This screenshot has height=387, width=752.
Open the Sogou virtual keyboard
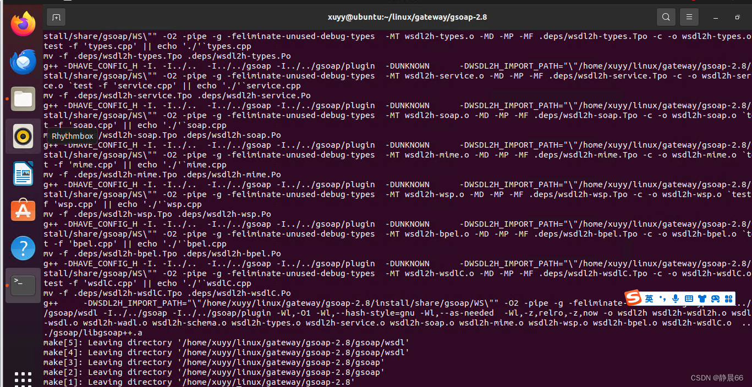689,298
